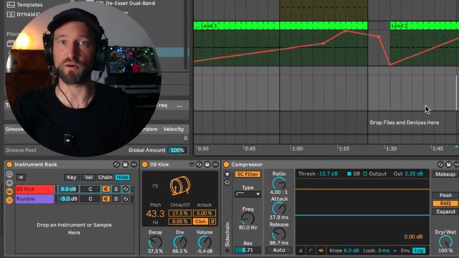This screenshot has width=459, height=258.
Task: Select Expand mode button
Action: point(445,211)
